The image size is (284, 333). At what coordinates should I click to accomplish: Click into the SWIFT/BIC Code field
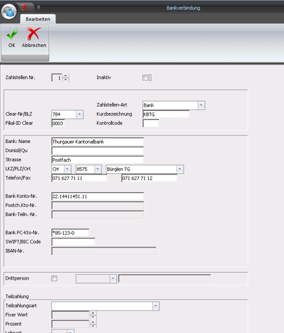point(74,242)
